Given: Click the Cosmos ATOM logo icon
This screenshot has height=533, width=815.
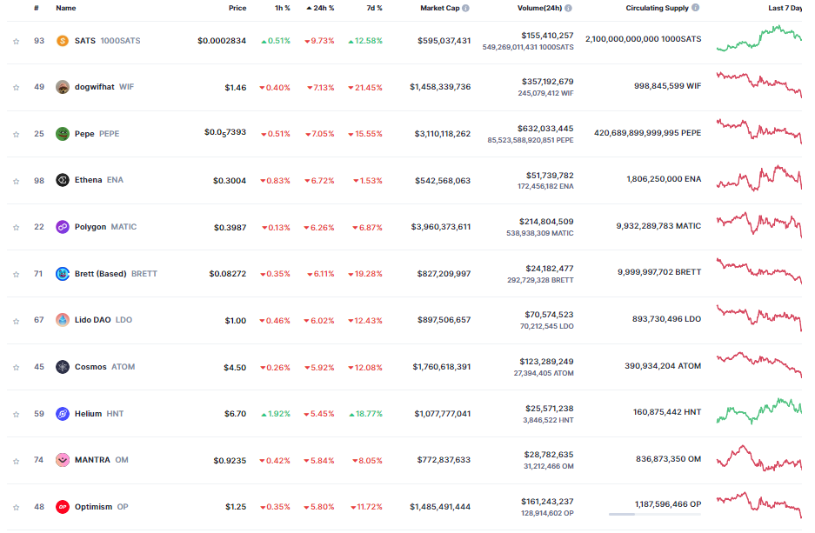Looking at the screenshot, I should (63, 367).
